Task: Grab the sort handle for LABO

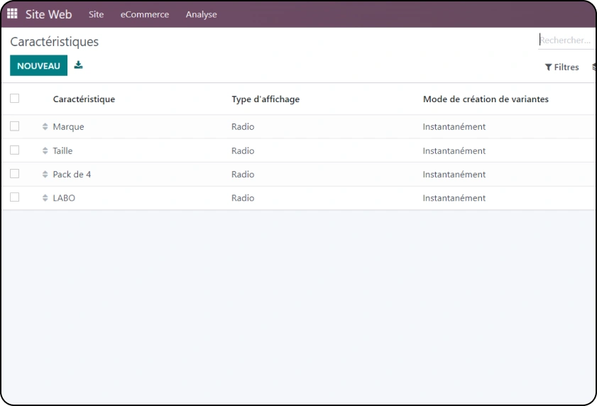Action: (45, 197)
